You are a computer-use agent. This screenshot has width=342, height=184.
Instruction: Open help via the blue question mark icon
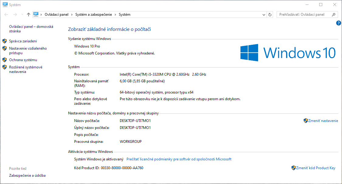(338, 23)
